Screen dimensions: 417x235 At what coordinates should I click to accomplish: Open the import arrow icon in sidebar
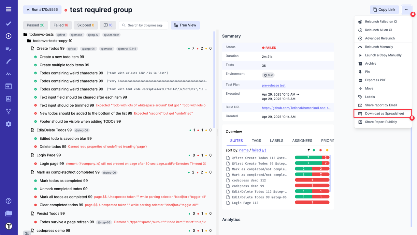pyautogui.click(x=8, y=86)
